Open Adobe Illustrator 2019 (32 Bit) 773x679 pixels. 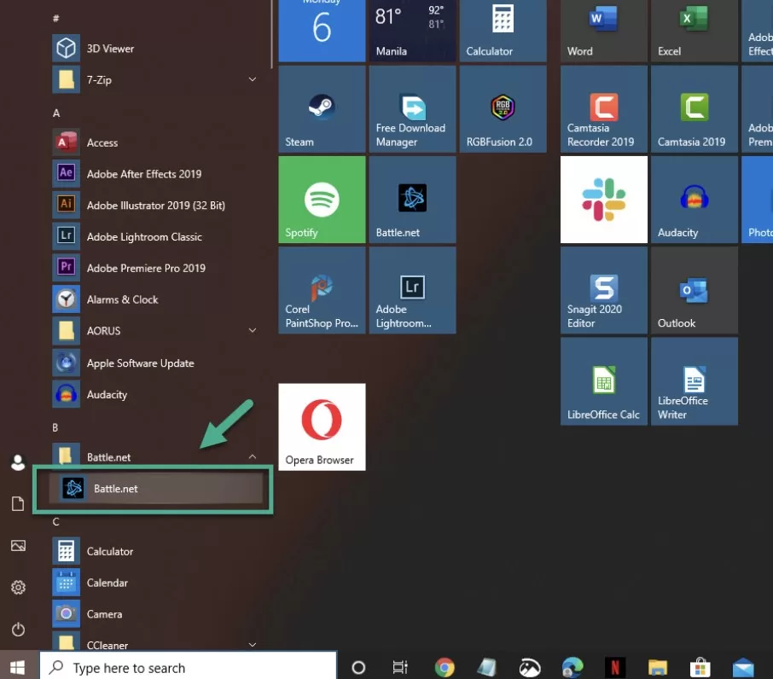point(155,206)
